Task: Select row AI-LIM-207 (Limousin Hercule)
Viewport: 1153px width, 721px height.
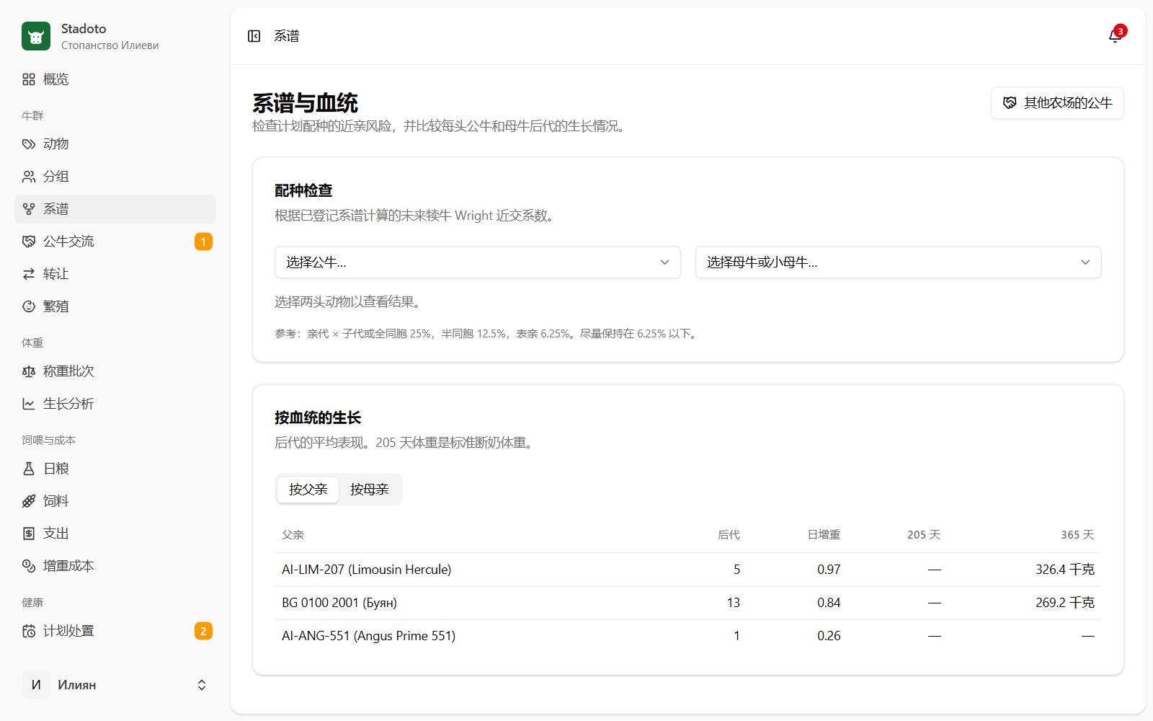Action: point(688,570)
